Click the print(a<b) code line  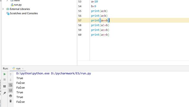point(99,16)
